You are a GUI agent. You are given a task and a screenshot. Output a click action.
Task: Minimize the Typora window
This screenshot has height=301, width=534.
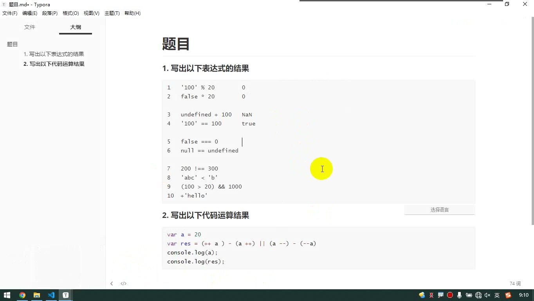click(489, 4)
